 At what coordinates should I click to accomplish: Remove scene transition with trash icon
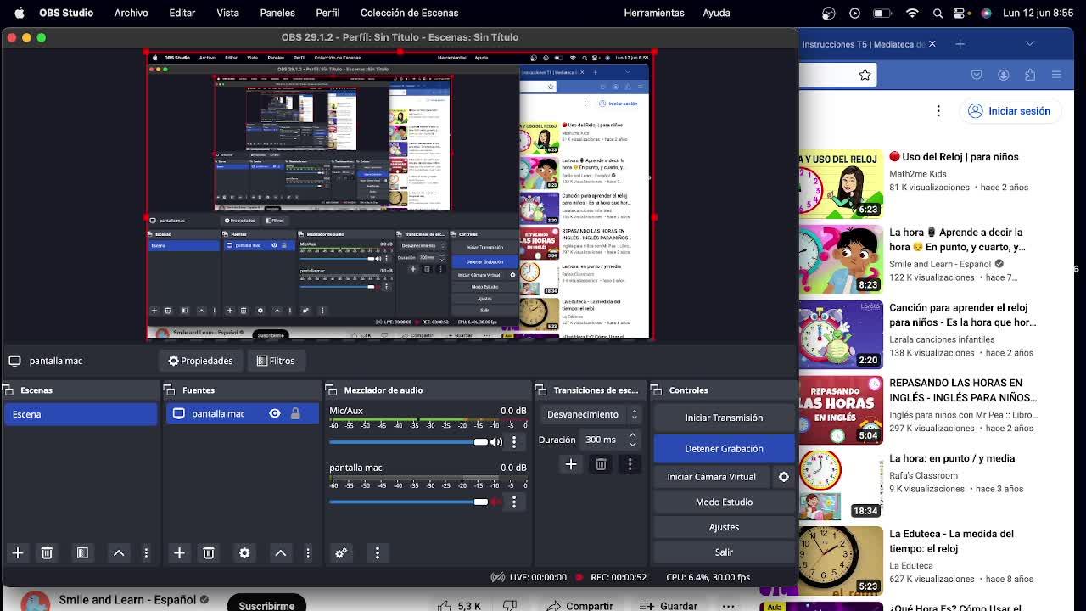(601, 464)
